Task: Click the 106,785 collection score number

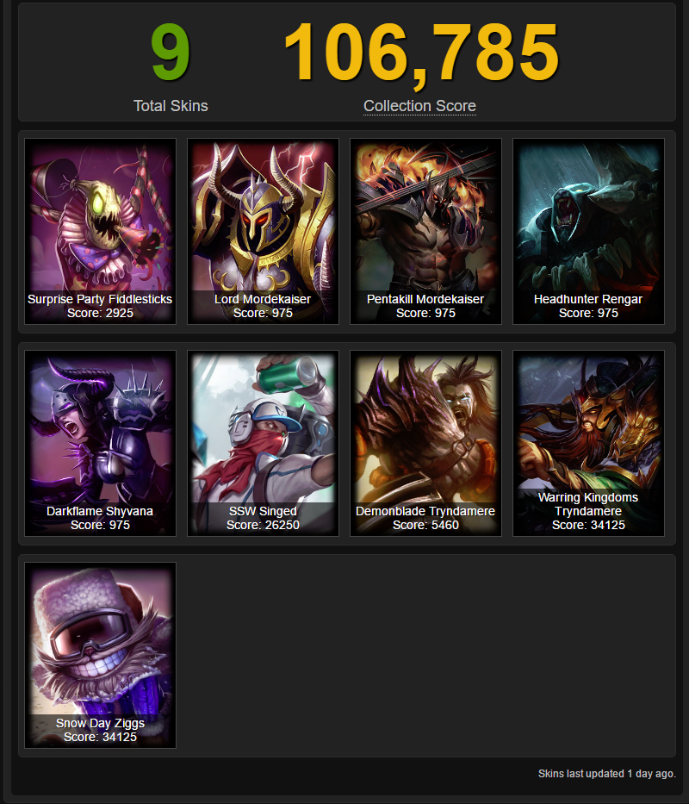Action: [421, 53]
